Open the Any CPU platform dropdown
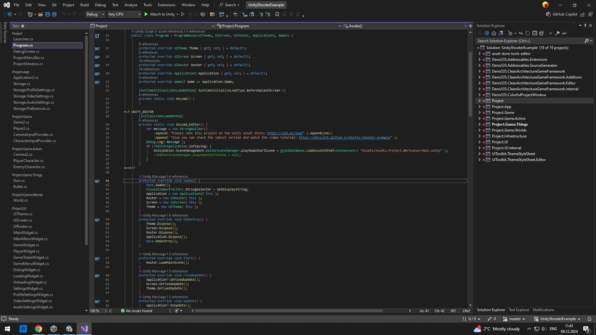596x335 pixels. pyautogui.click(x=124, y=14)
